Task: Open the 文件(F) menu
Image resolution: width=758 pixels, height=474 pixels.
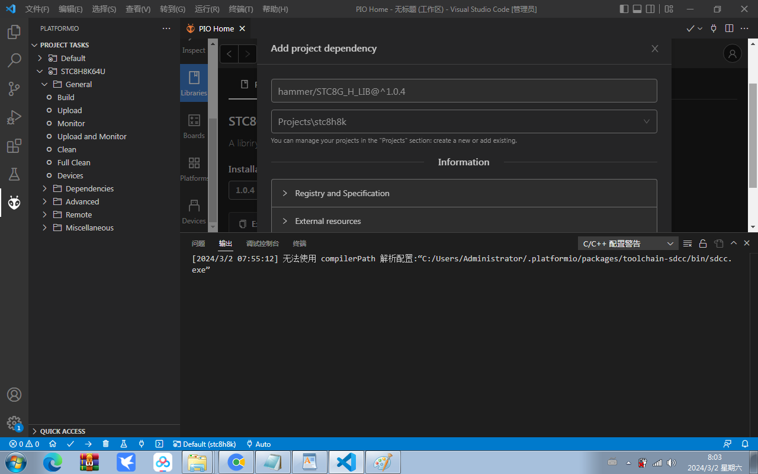Action: click(x=37, y=9)
